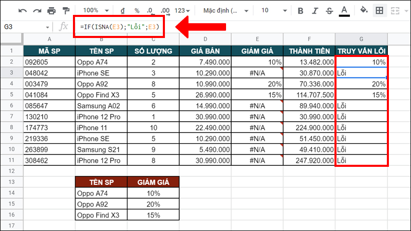This screenshot has width=411, height=231.
Task: Toggle italic formatting
Action: [315, 11]
